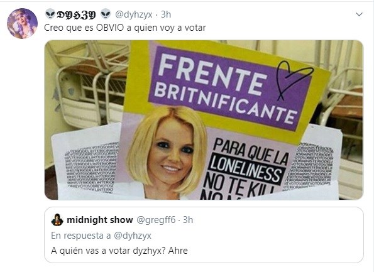374x272 pixels.
Task: Open the 3h timestamp of main tweet
Action: pyautogui.click(x=166, y=14)
